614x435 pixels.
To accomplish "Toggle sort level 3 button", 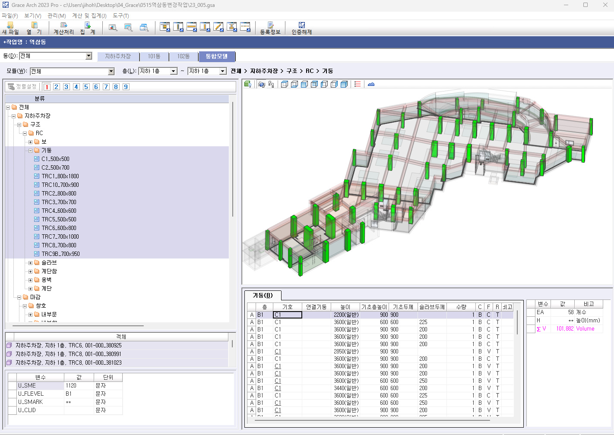I will [x=66, y=87].
